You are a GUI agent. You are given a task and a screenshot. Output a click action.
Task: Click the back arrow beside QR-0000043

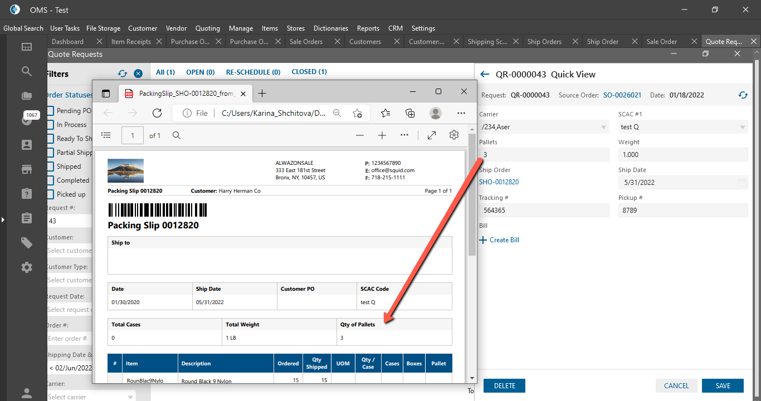tap(485, 74)
